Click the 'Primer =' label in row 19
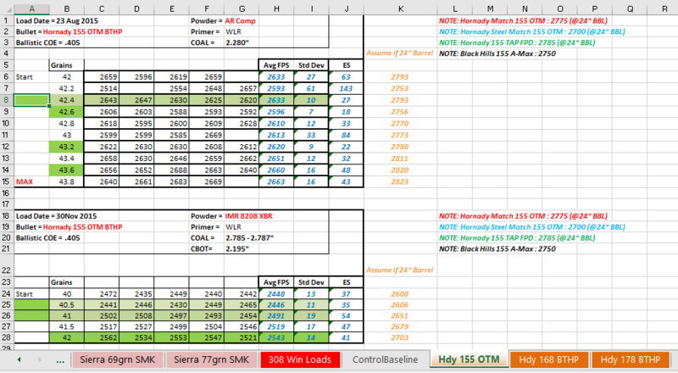This screenshot has width=678, height=373. click(207, 226)
